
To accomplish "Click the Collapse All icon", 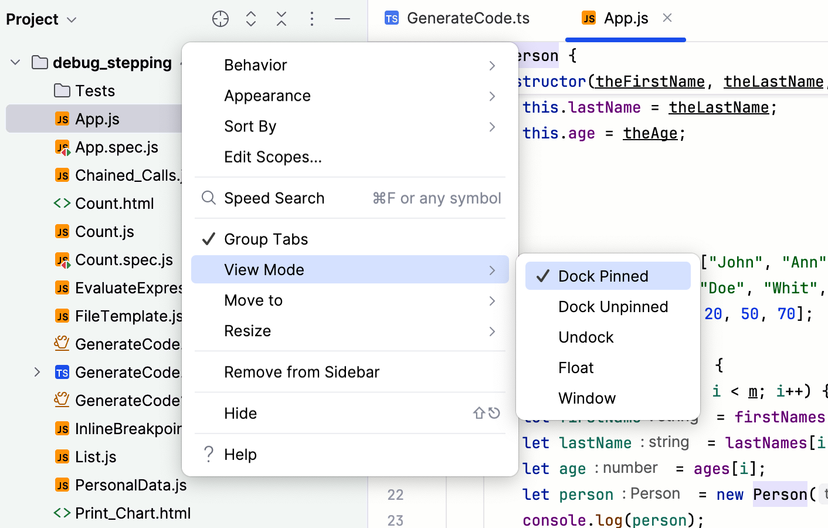I will tap(281, 18).
